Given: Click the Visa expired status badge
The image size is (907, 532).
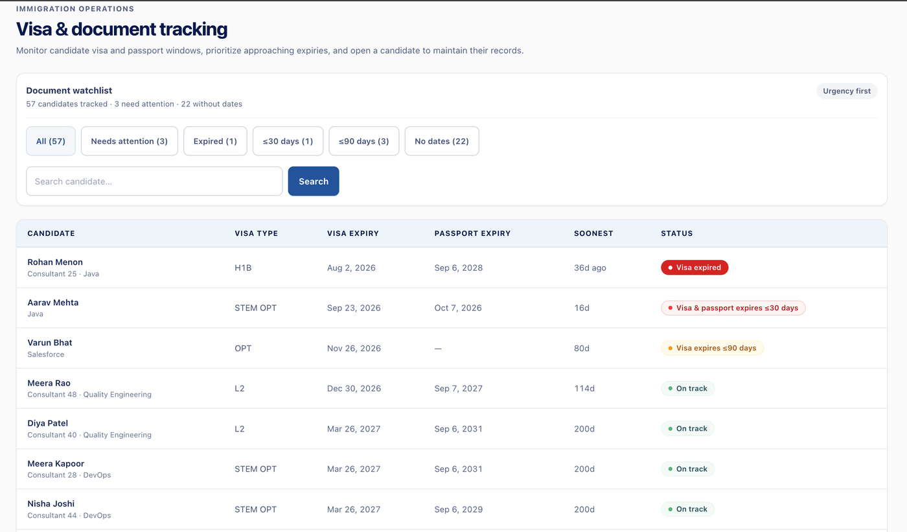Looking at the screenshot, I should [x=695, y=268].
